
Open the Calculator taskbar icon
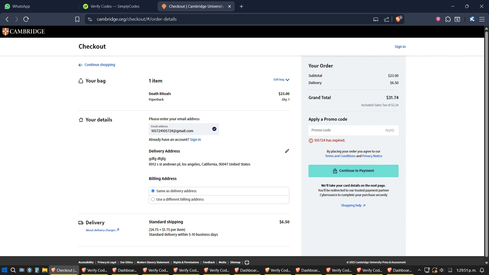coord(37,270)
